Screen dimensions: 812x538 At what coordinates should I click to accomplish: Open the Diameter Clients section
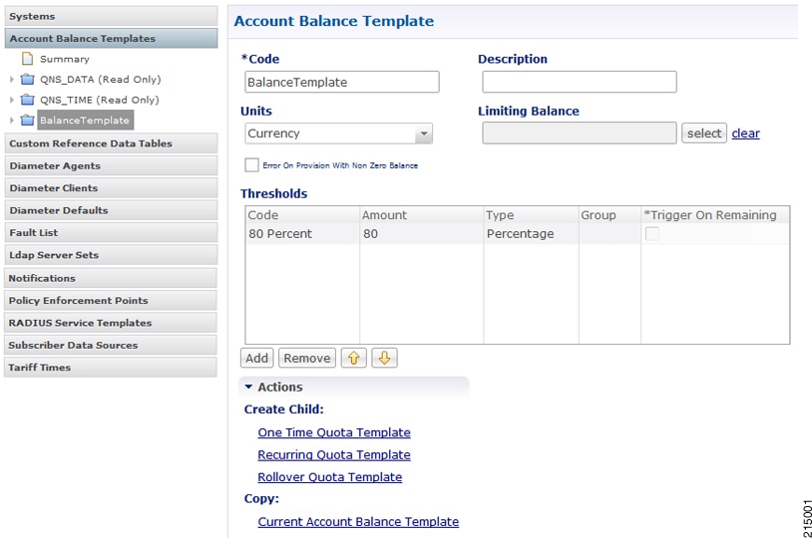tap(111, 187)
